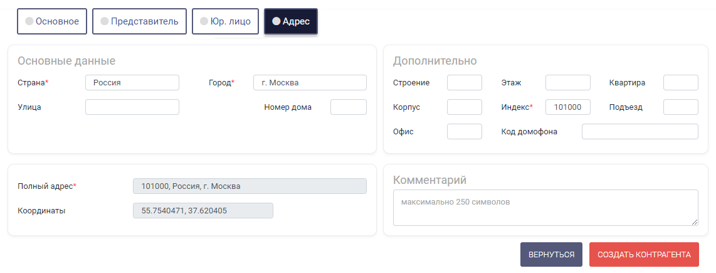Click the Квартира input box
This screenshot has height=273, width=716.
[x=680, y=83]
